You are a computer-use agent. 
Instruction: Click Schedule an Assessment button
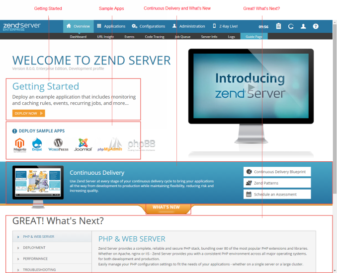click(277, 195)
